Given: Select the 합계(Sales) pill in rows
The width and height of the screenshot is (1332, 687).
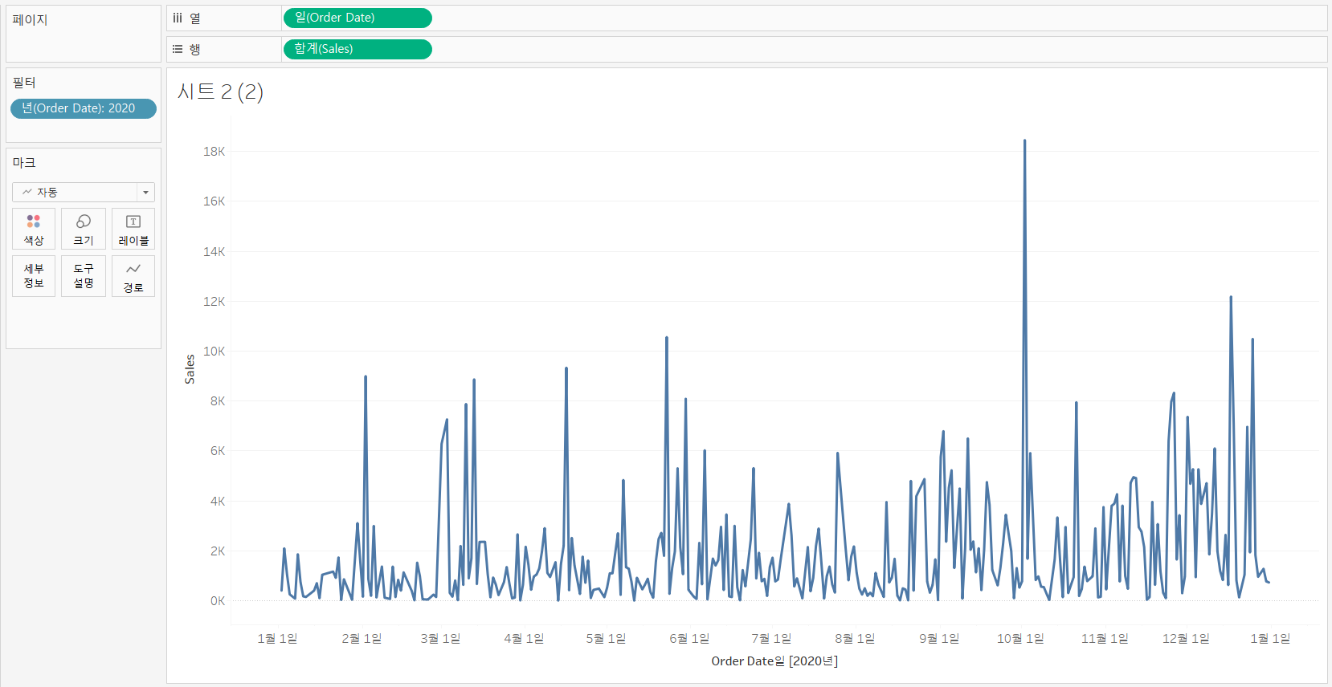Looking at the screenshot, I should 358,49.
